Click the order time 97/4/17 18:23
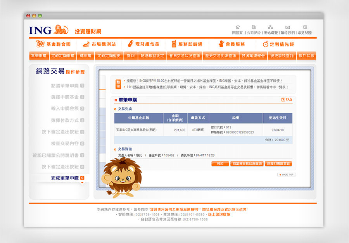 (205, 156)
